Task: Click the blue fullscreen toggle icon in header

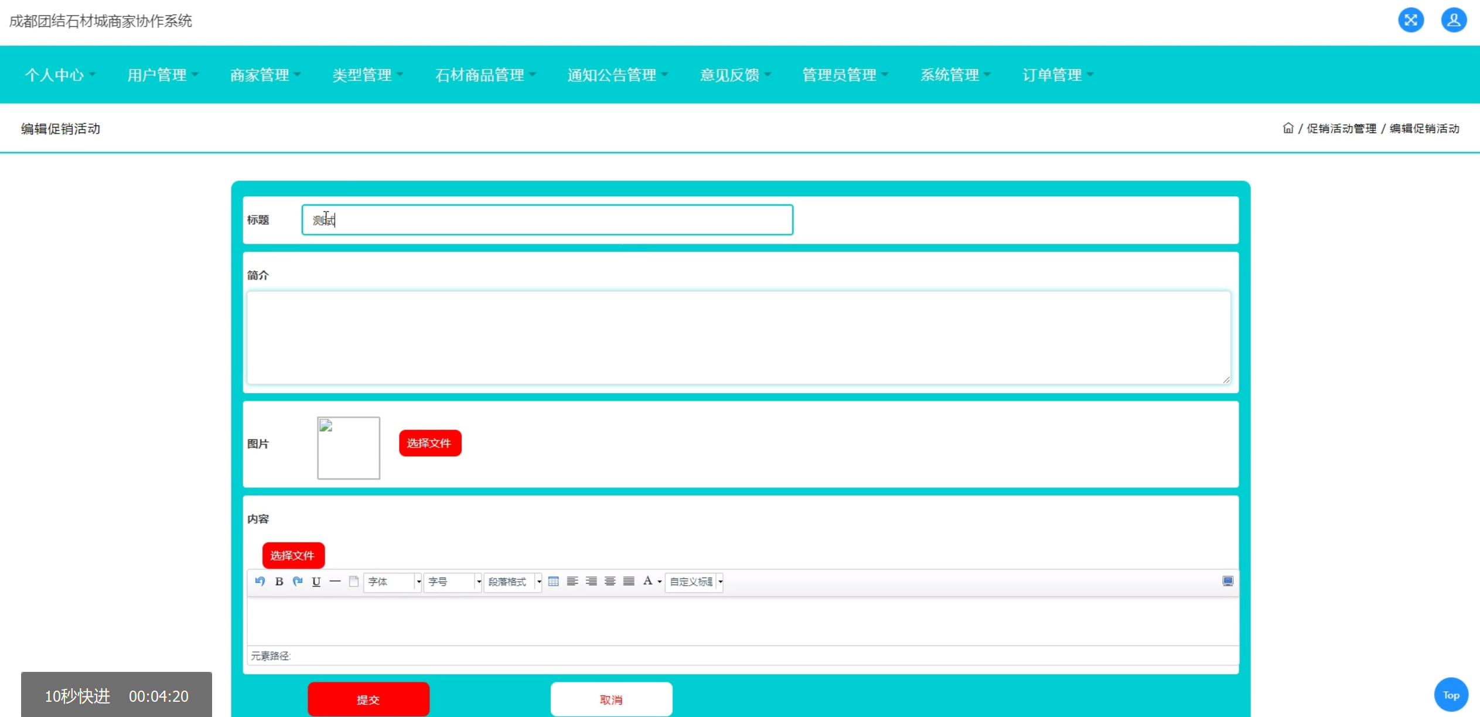Action: point(1410,21)
